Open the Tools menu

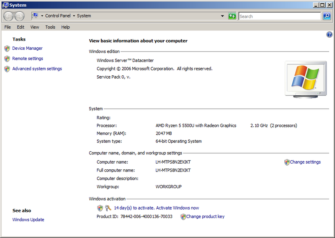pyautogui.click(x=50, y=27)
